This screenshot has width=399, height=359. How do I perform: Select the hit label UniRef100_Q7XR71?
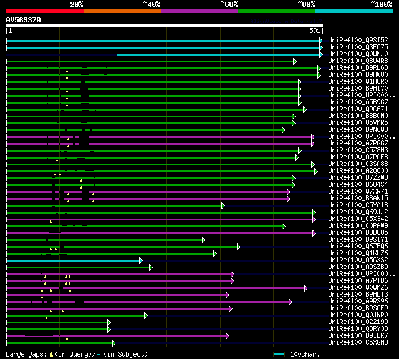[x=358, y=191]
